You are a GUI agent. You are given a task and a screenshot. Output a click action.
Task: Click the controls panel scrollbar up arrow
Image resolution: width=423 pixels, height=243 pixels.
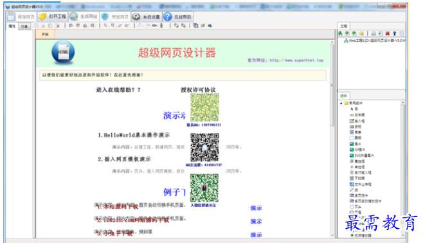pos(403,103)
